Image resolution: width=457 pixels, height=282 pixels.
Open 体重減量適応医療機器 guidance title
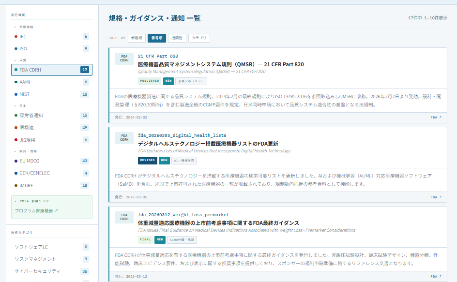218,223
